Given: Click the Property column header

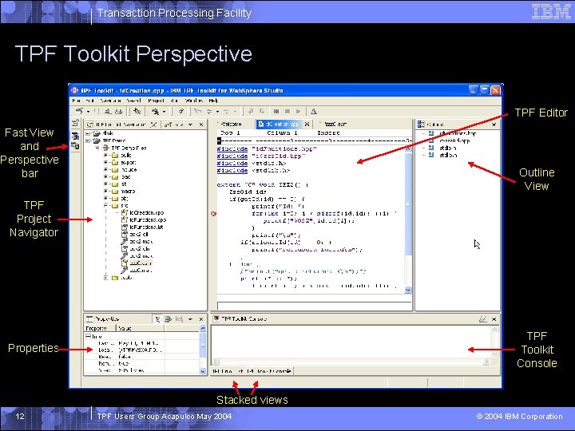Looking at the screenshot, I should (x=100, y=328).
